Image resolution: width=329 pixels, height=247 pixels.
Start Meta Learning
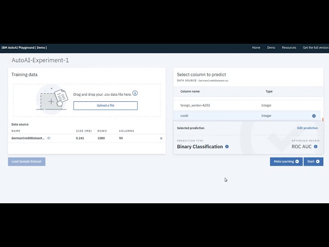tap(286, 162)
